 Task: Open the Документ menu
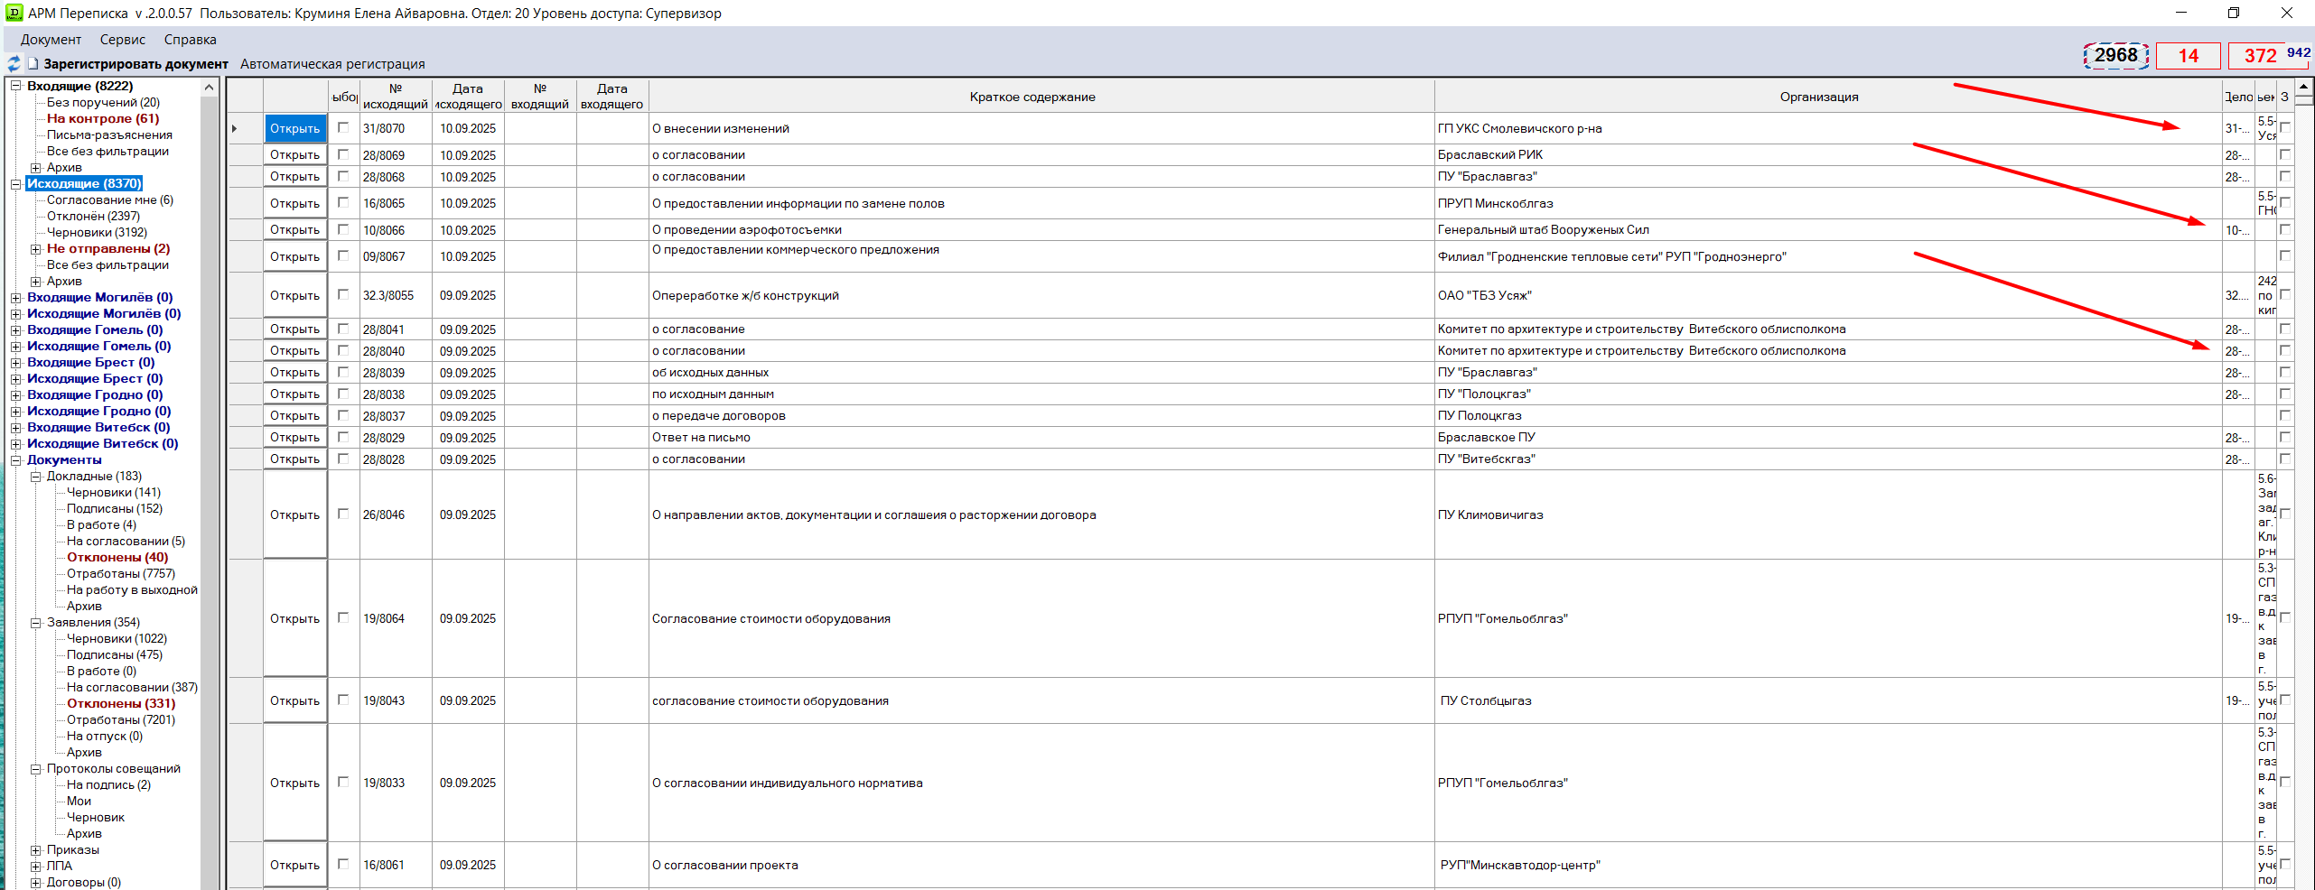[51, 40]
